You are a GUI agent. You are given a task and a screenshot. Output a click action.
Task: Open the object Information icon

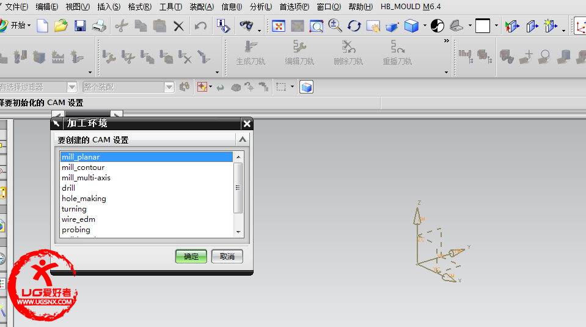click(x=223, y=26)
